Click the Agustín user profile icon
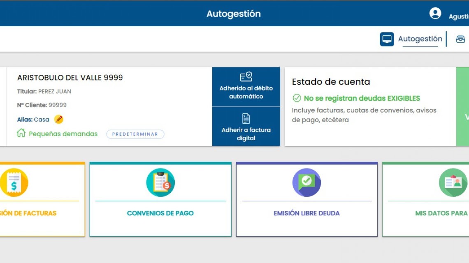Viewport: 469px width, 263px height. pyautogui.click(x=435, y=13)
